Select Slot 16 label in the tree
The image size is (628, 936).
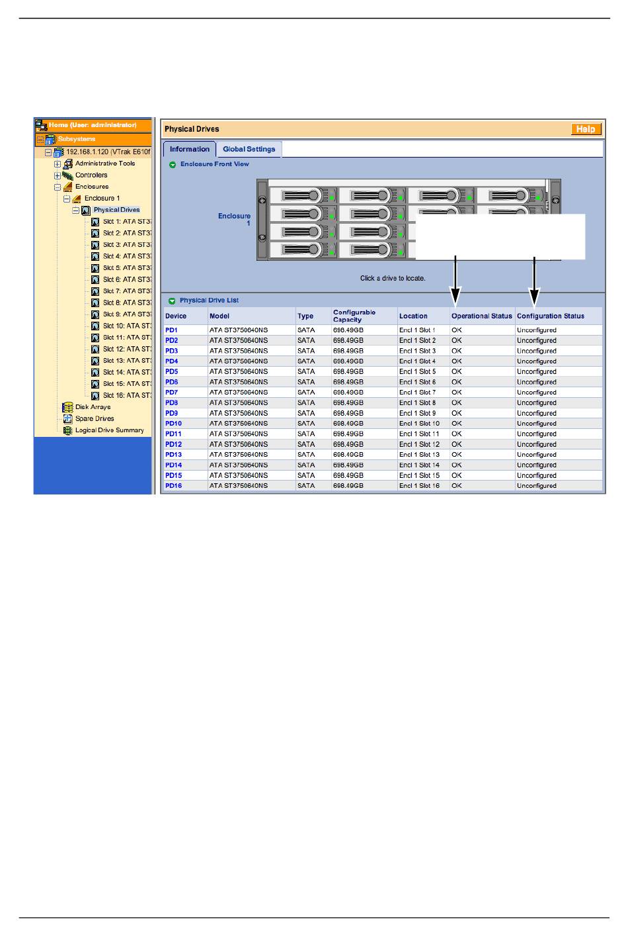tap(127, 396)
